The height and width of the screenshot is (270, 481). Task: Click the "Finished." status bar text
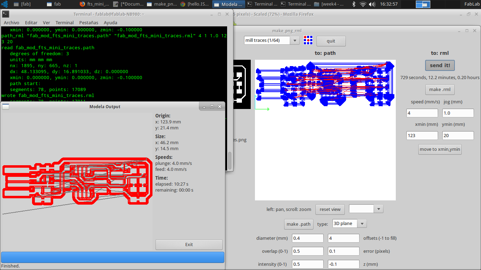[x=11, y=266]
